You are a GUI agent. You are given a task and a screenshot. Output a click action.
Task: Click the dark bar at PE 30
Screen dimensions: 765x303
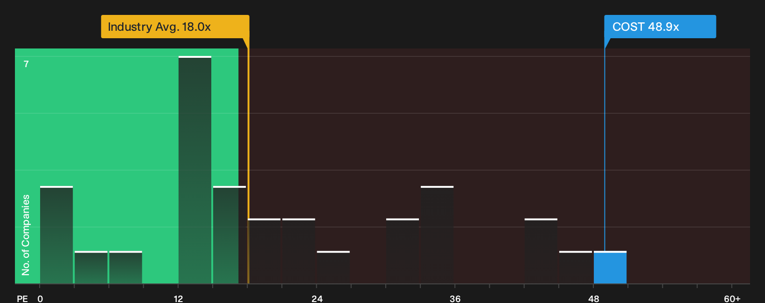403,251
